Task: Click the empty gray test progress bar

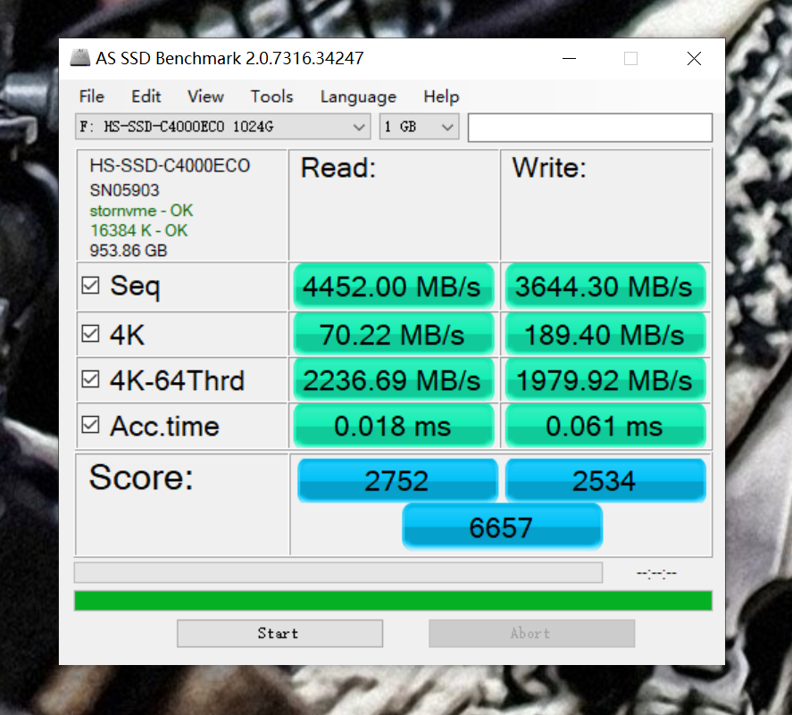Action: point(338,572)
